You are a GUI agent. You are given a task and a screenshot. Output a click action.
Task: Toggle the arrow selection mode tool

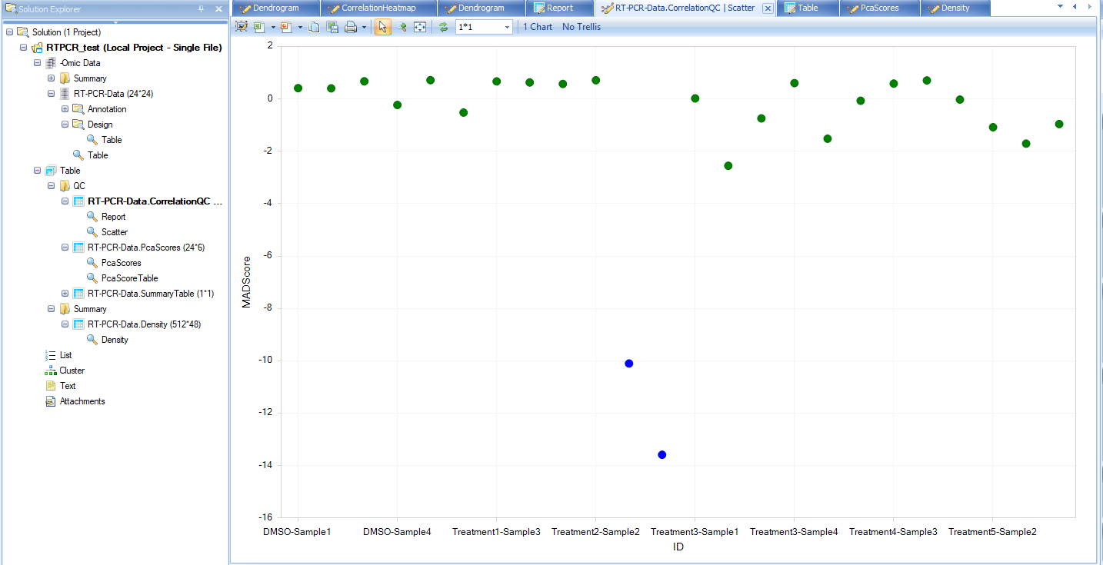pos(383,27)
